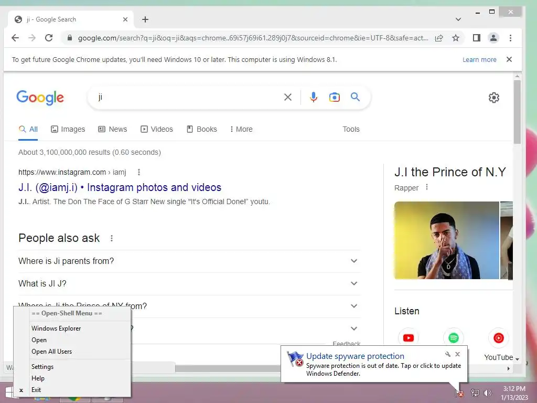Open Settings from Open-Shell menu

[x=42, y=367]
